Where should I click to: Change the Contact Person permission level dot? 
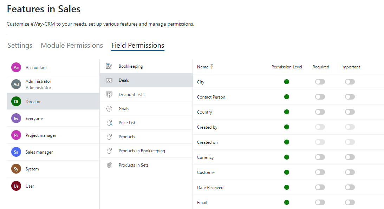pos(287,97)
